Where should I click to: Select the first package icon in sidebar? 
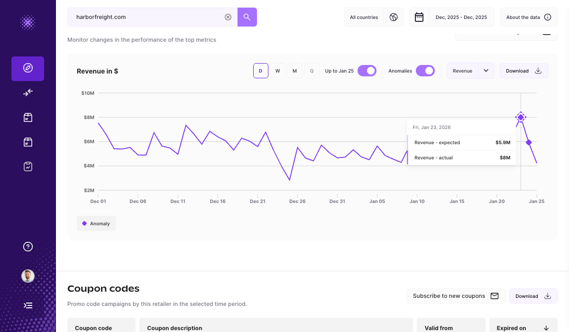[x=28, y=117]
